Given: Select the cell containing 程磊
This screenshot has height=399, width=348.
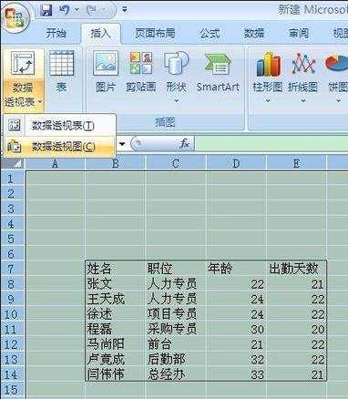Looking at the screenshot, I should click(116, 329).
